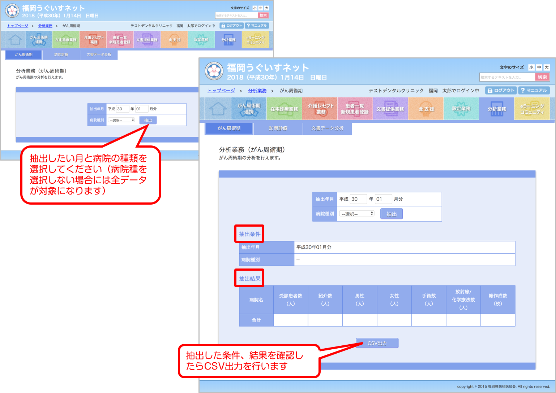Viewport: 556px width, 393px height.
Task: Switch to 訪問診療 tab in front window
Action: click(x=278, y=128)
